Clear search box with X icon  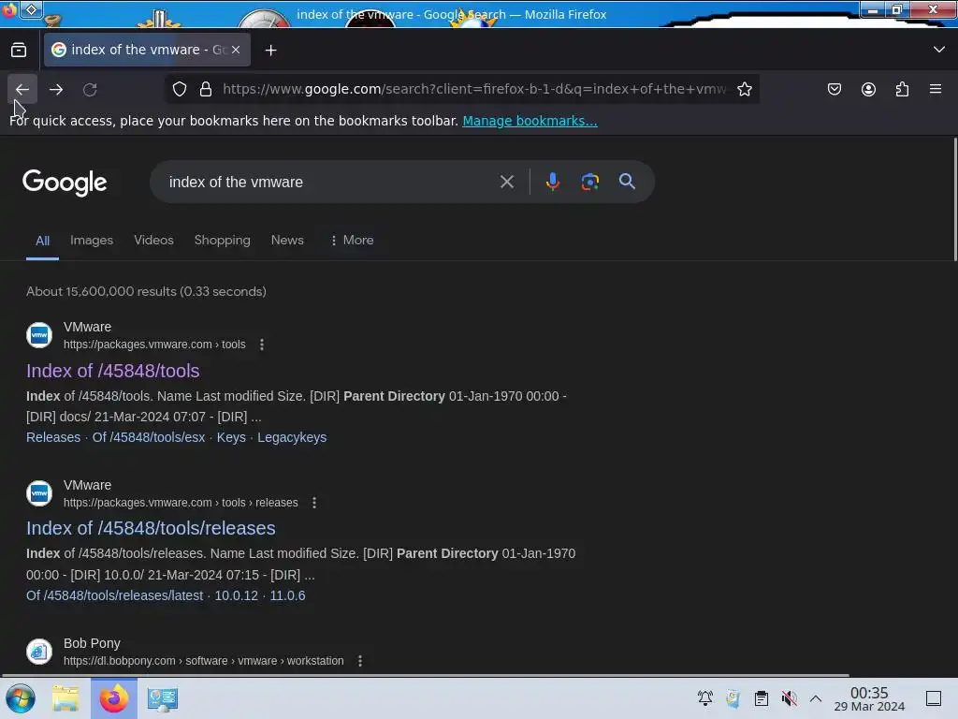[x=506, y=182]
